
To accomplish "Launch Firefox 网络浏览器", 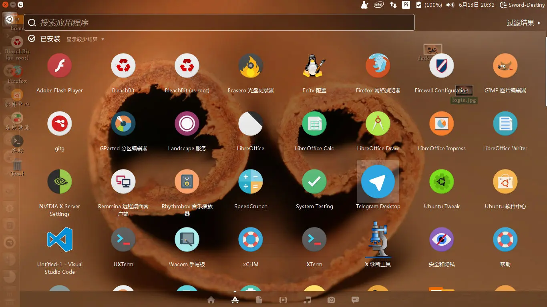I will [x=378, y=66].
